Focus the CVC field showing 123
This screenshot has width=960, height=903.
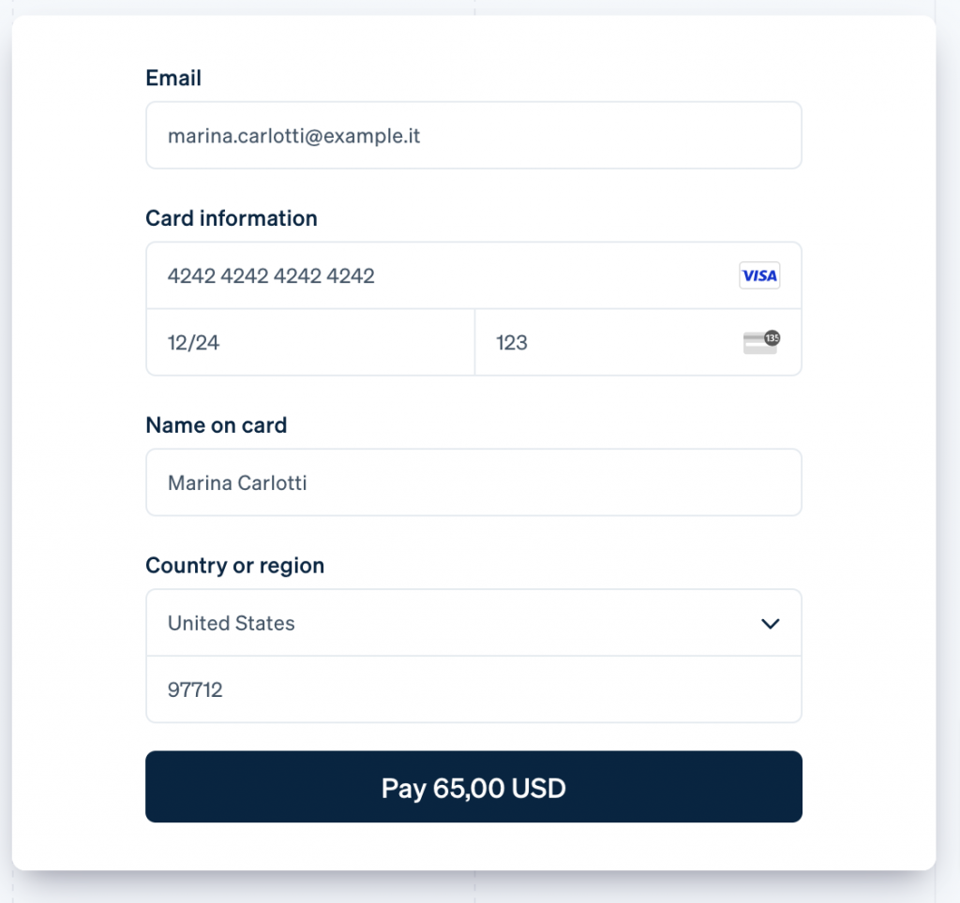637,342
